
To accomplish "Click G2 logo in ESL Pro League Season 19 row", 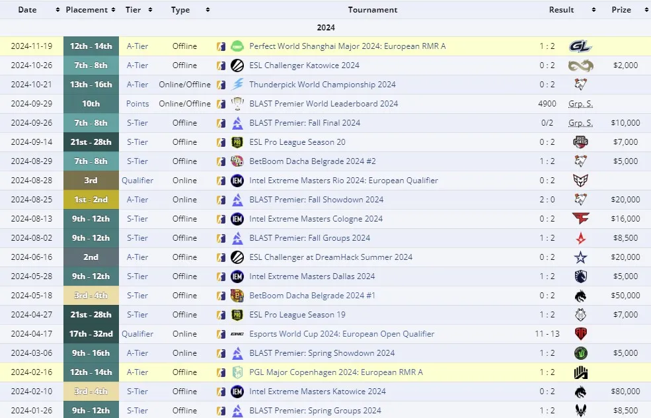I will [x=580, y=315].
